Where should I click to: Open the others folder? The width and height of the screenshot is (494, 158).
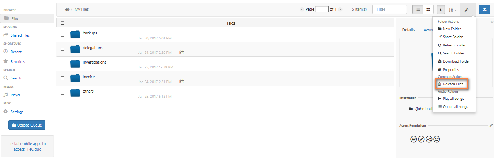(x=88, y=91)
